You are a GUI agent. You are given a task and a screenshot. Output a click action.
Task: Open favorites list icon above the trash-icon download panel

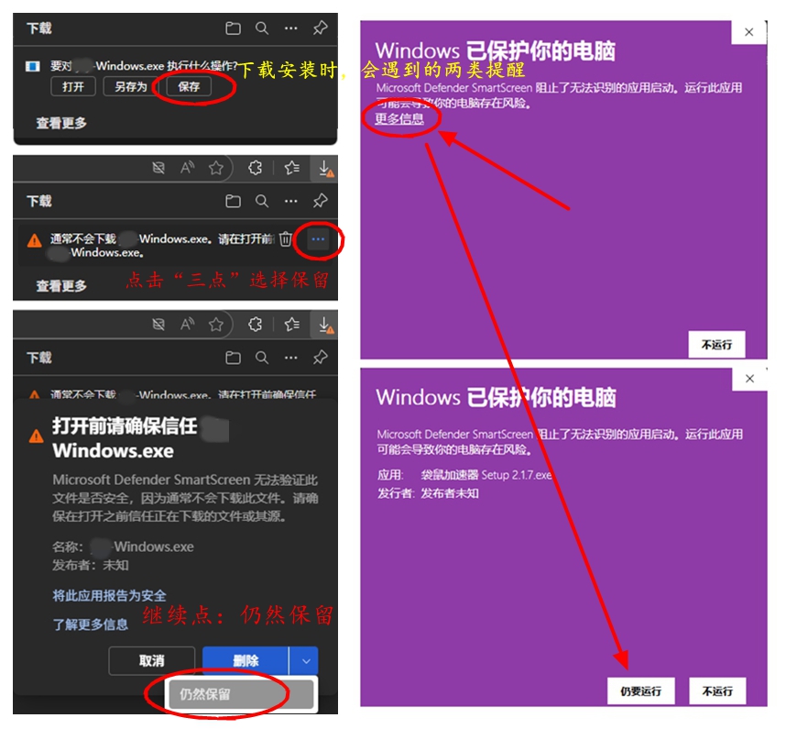[291, 168]
